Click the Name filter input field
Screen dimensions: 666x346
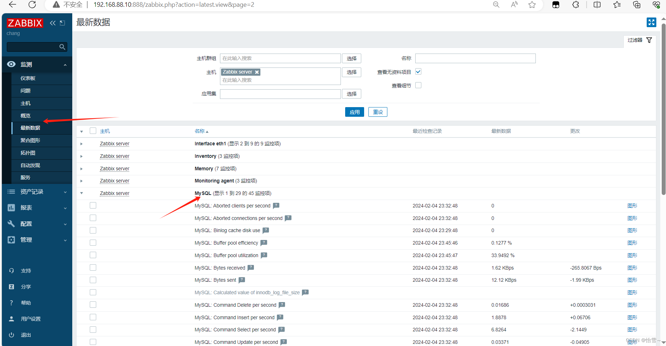475,59
